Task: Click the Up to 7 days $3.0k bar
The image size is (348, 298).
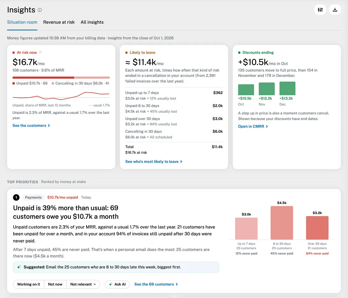Action: click(x=246, y=228)
